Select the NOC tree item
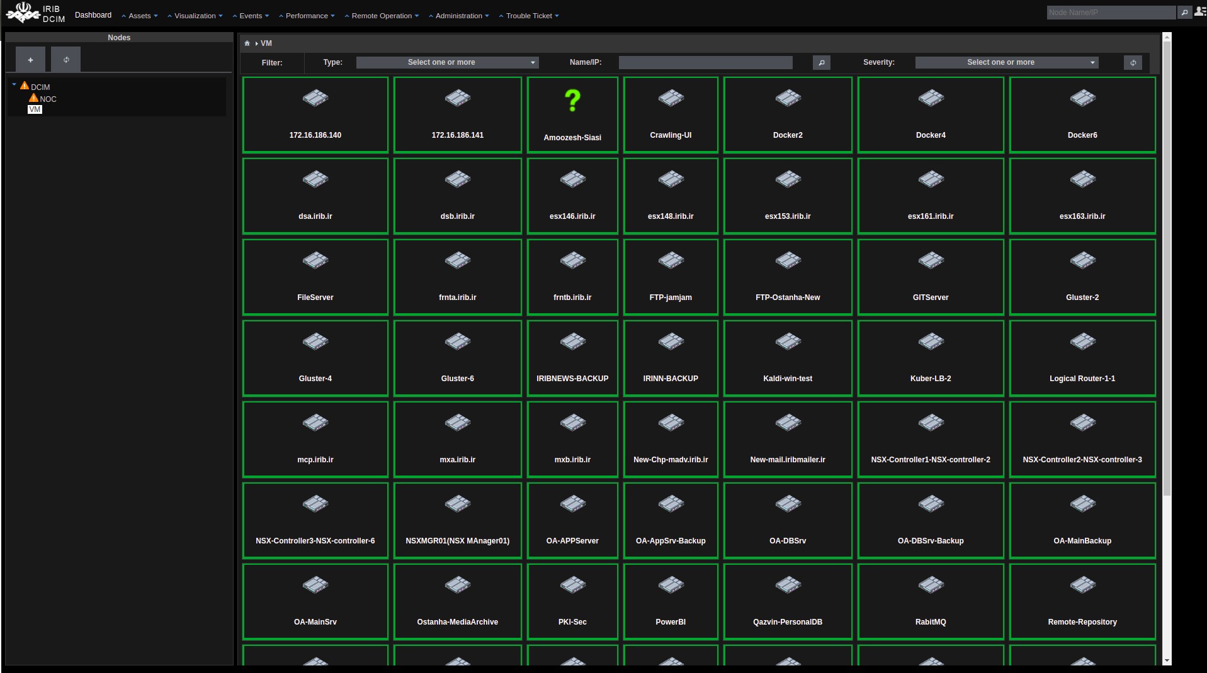Image resolution: width=1207 pixels, height=673 pixels. pos(48,99)
